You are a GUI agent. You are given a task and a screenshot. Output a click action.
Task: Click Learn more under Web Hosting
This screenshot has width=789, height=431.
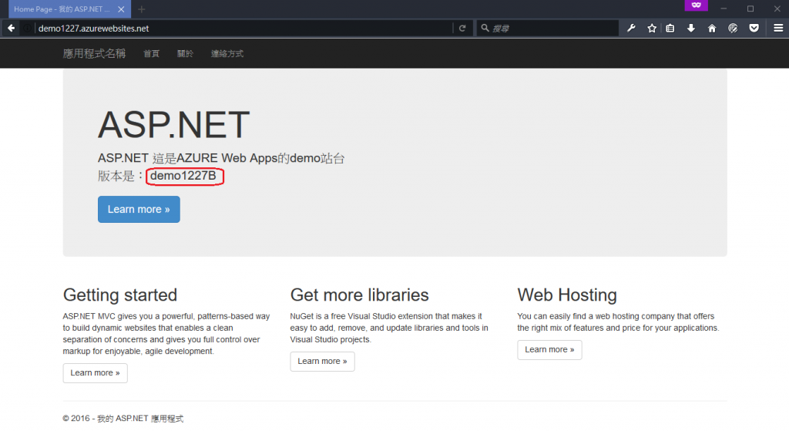click(x=549, y=350)
